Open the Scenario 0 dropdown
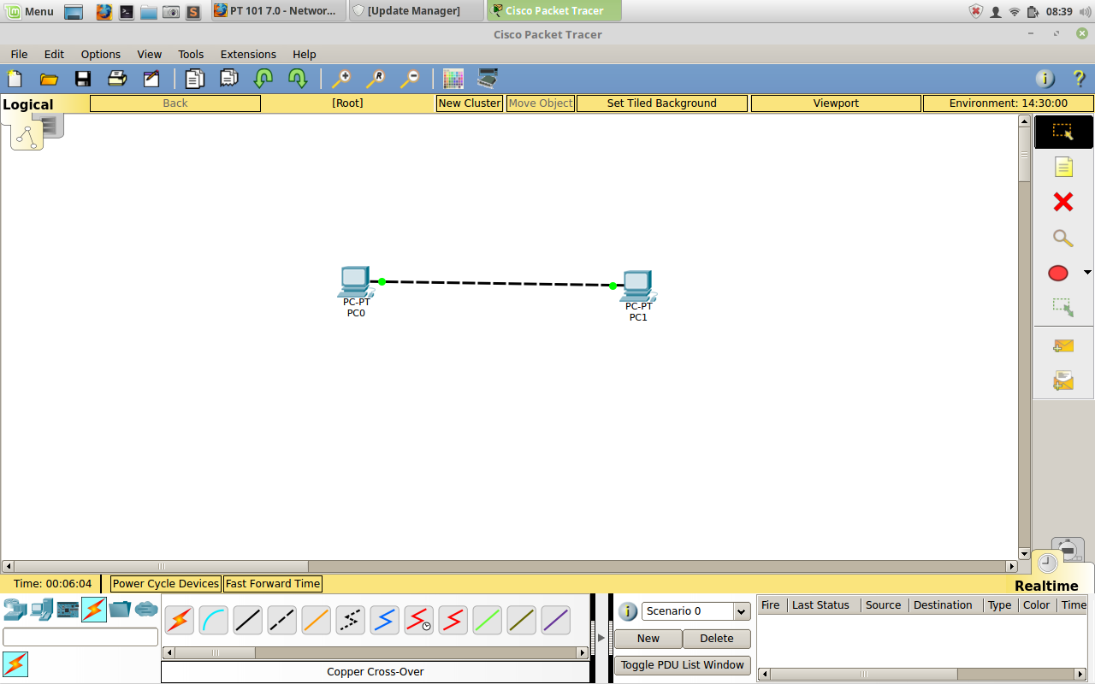Image resolution: width=1095 pixels, height=684 pixels. (x=741, y=611)
